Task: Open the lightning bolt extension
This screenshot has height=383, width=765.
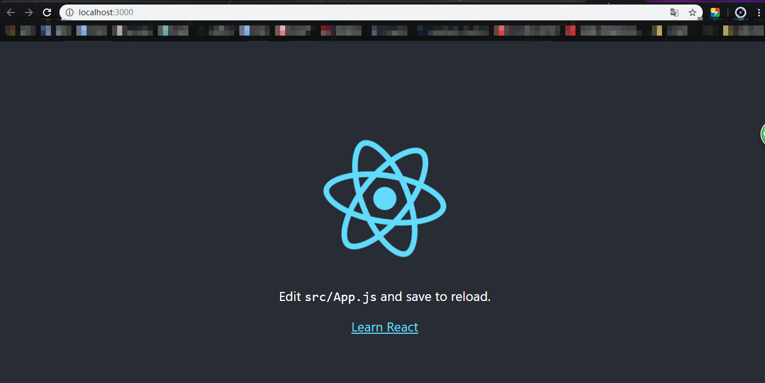Action: (715, 12)
